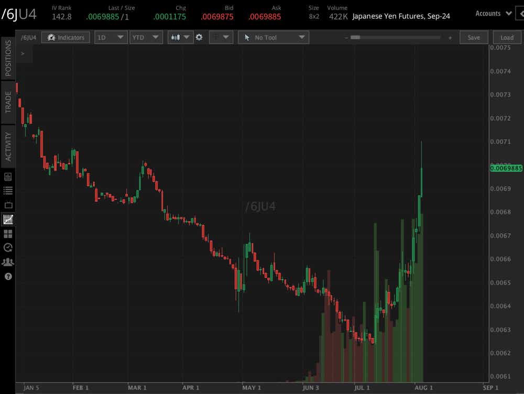Enable a drawing tool via No Tool selector
The height and width of the screenshot is (394, 524).
pyautogui.click(x=273, y=37)
